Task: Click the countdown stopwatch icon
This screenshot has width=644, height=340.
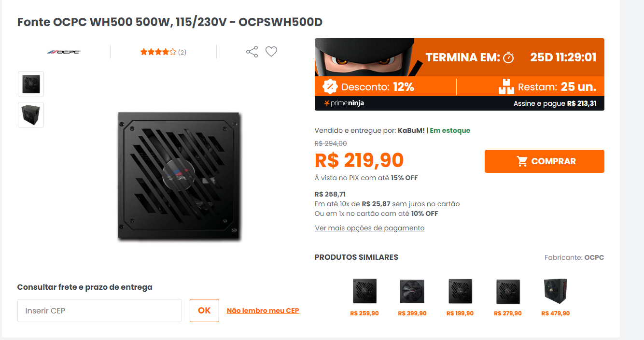Action: (x=508, y=57)
